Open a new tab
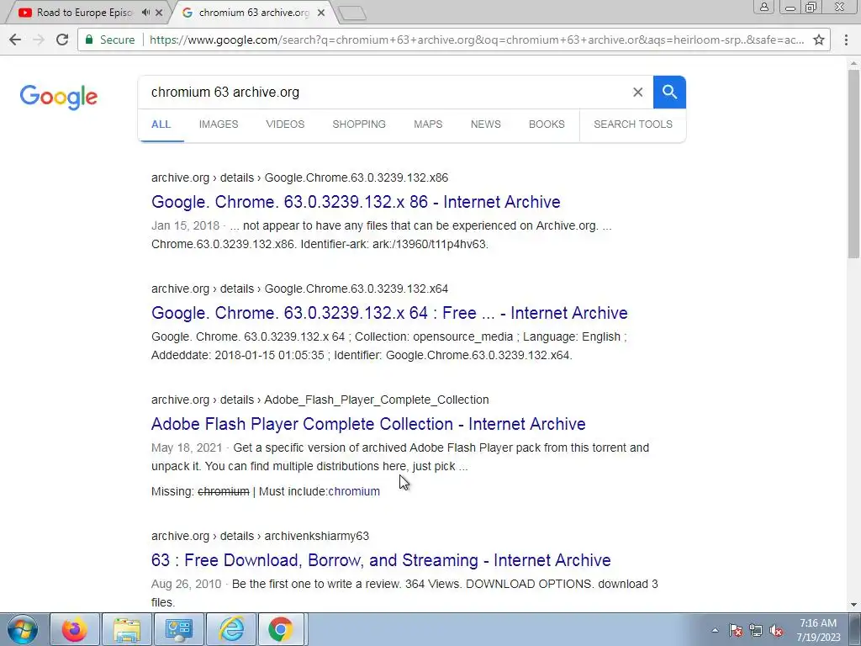 click(x=351, y=13)
